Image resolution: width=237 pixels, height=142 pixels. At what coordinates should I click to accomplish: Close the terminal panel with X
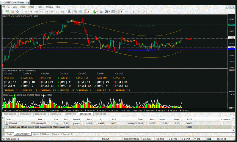(x=3, y=118)
